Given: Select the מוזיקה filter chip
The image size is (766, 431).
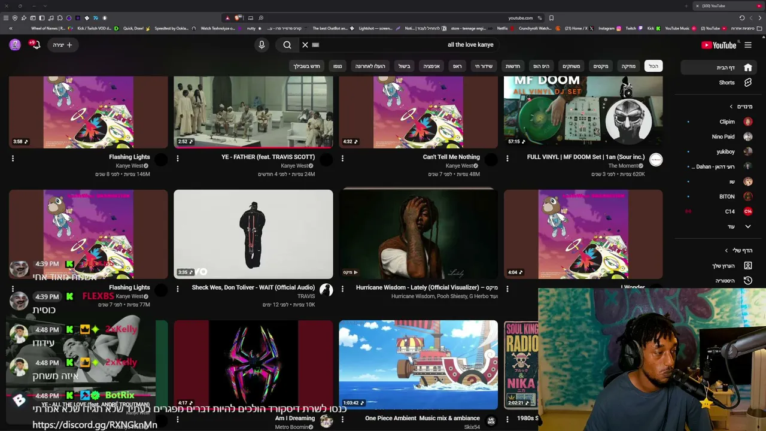Looking at the screenshot, I should tap(628, 66).
